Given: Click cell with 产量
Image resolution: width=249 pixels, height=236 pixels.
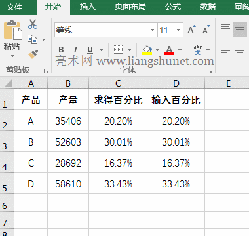Looking at the screenshot, I should [68, 100].
